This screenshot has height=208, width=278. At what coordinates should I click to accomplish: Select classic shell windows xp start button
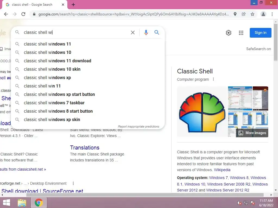click(x=88, y=95)
